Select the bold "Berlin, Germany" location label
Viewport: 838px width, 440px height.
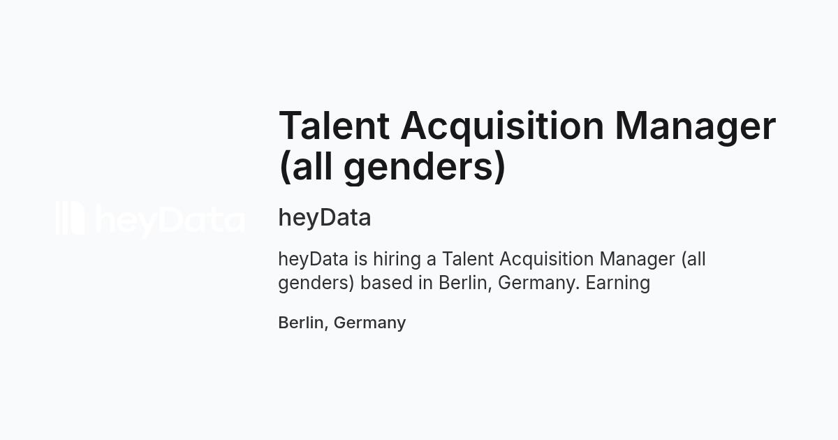point(342,323)
